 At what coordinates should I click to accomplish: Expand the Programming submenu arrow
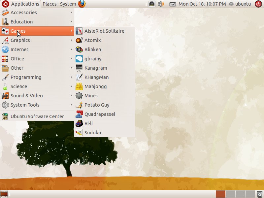pos(71,77)
